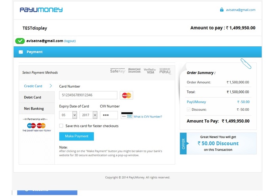Open the expiry year dropdown showing 2017
The image size is (275, 196).
[x=88, y=115]
